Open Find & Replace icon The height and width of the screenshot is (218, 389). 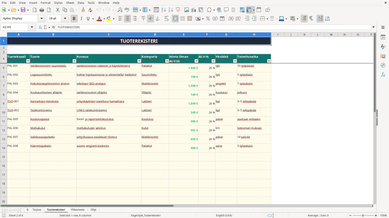coord(120,10)
